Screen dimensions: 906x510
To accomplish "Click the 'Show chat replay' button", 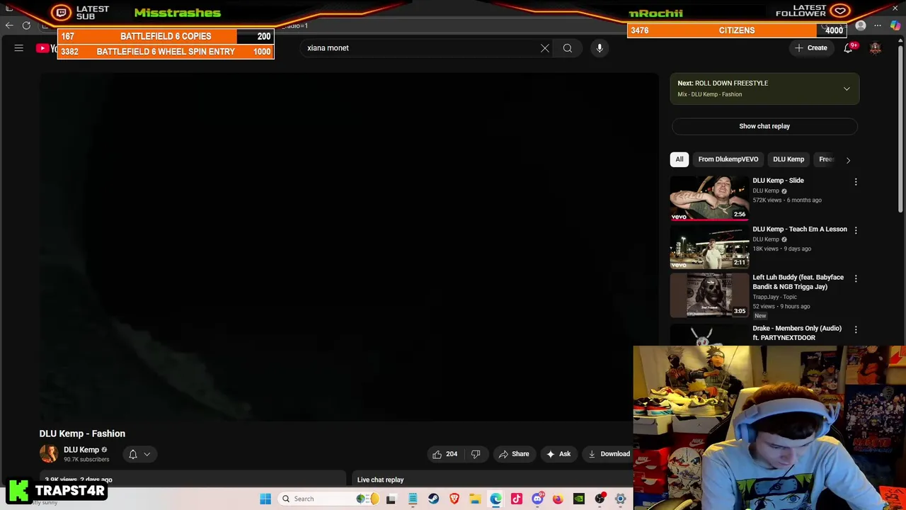I will pyautogui.click(x=764, y=126).
